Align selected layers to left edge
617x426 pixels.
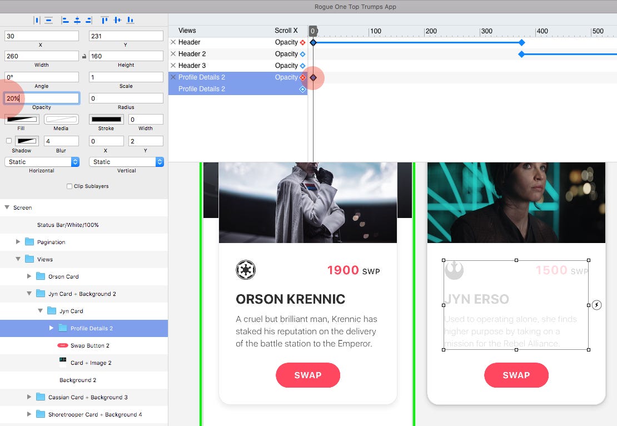[x=66, y=20]
